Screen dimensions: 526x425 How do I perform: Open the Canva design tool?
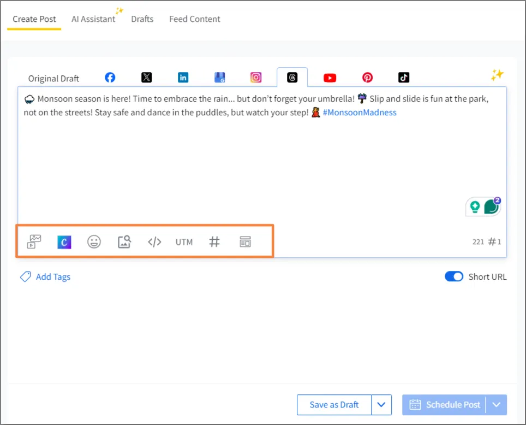point(64,241)
